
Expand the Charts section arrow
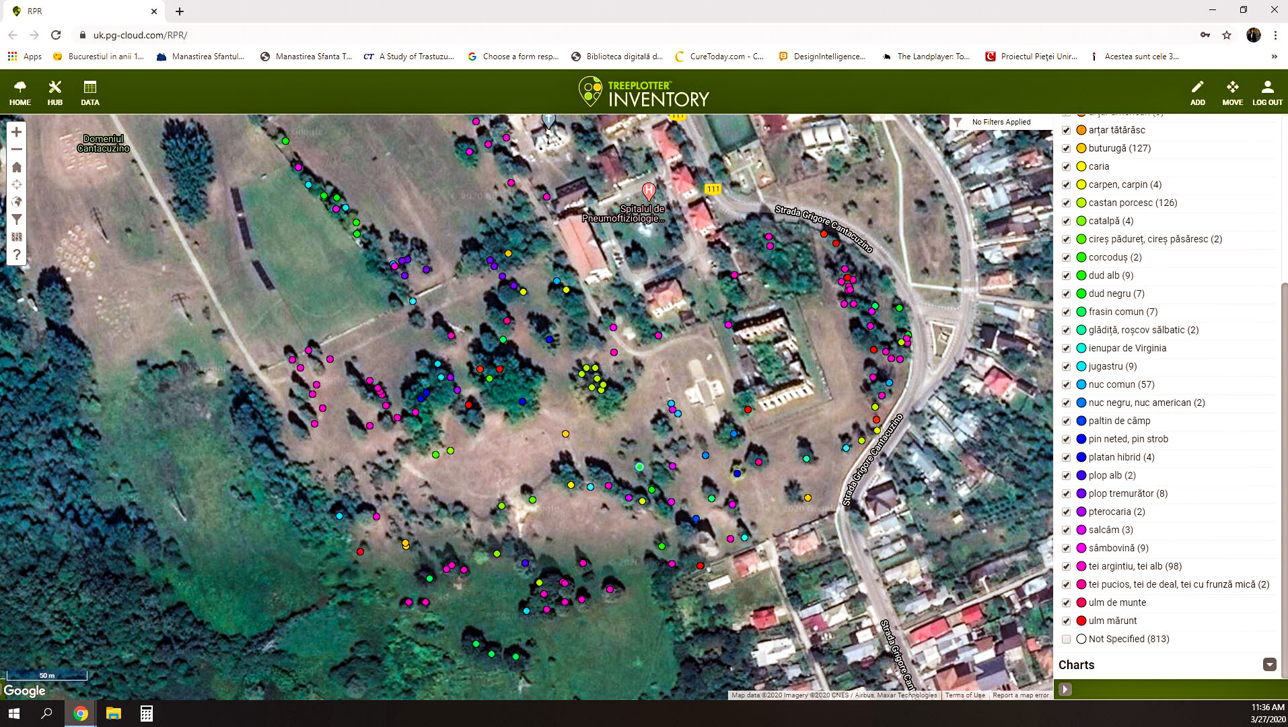[1269, 665]
